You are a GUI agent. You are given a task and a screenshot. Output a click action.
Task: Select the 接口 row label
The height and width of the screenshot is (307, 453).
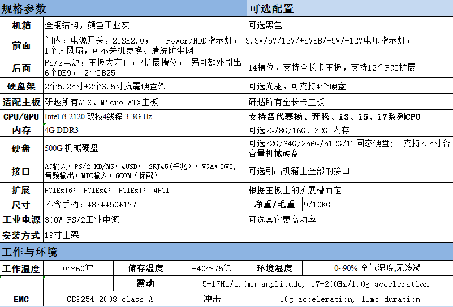(21, 171)
